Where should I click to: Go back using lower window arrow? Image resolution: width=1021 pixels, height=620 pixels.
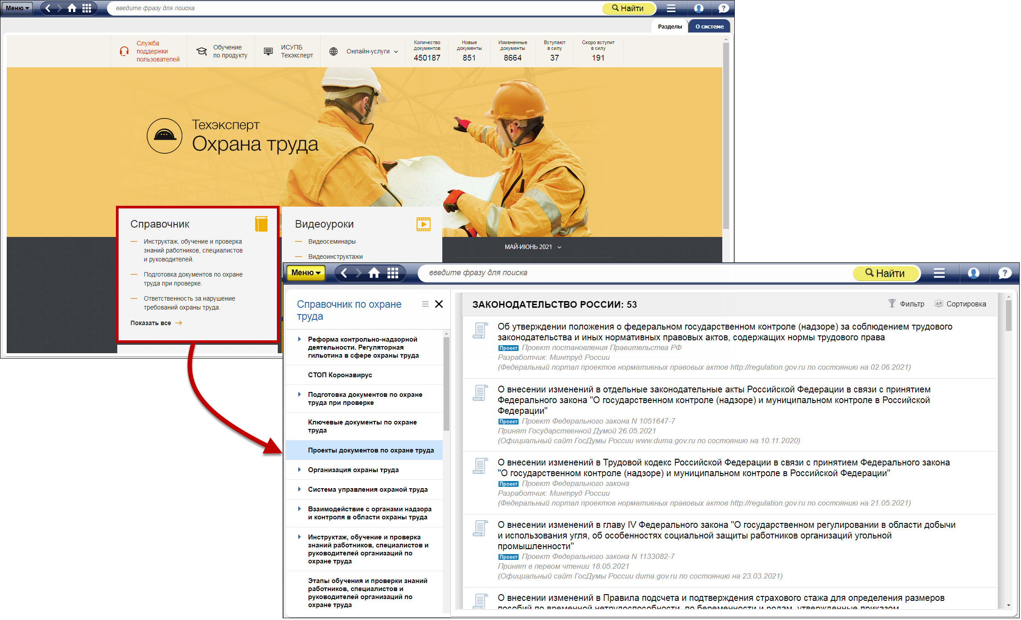(344, 273)
